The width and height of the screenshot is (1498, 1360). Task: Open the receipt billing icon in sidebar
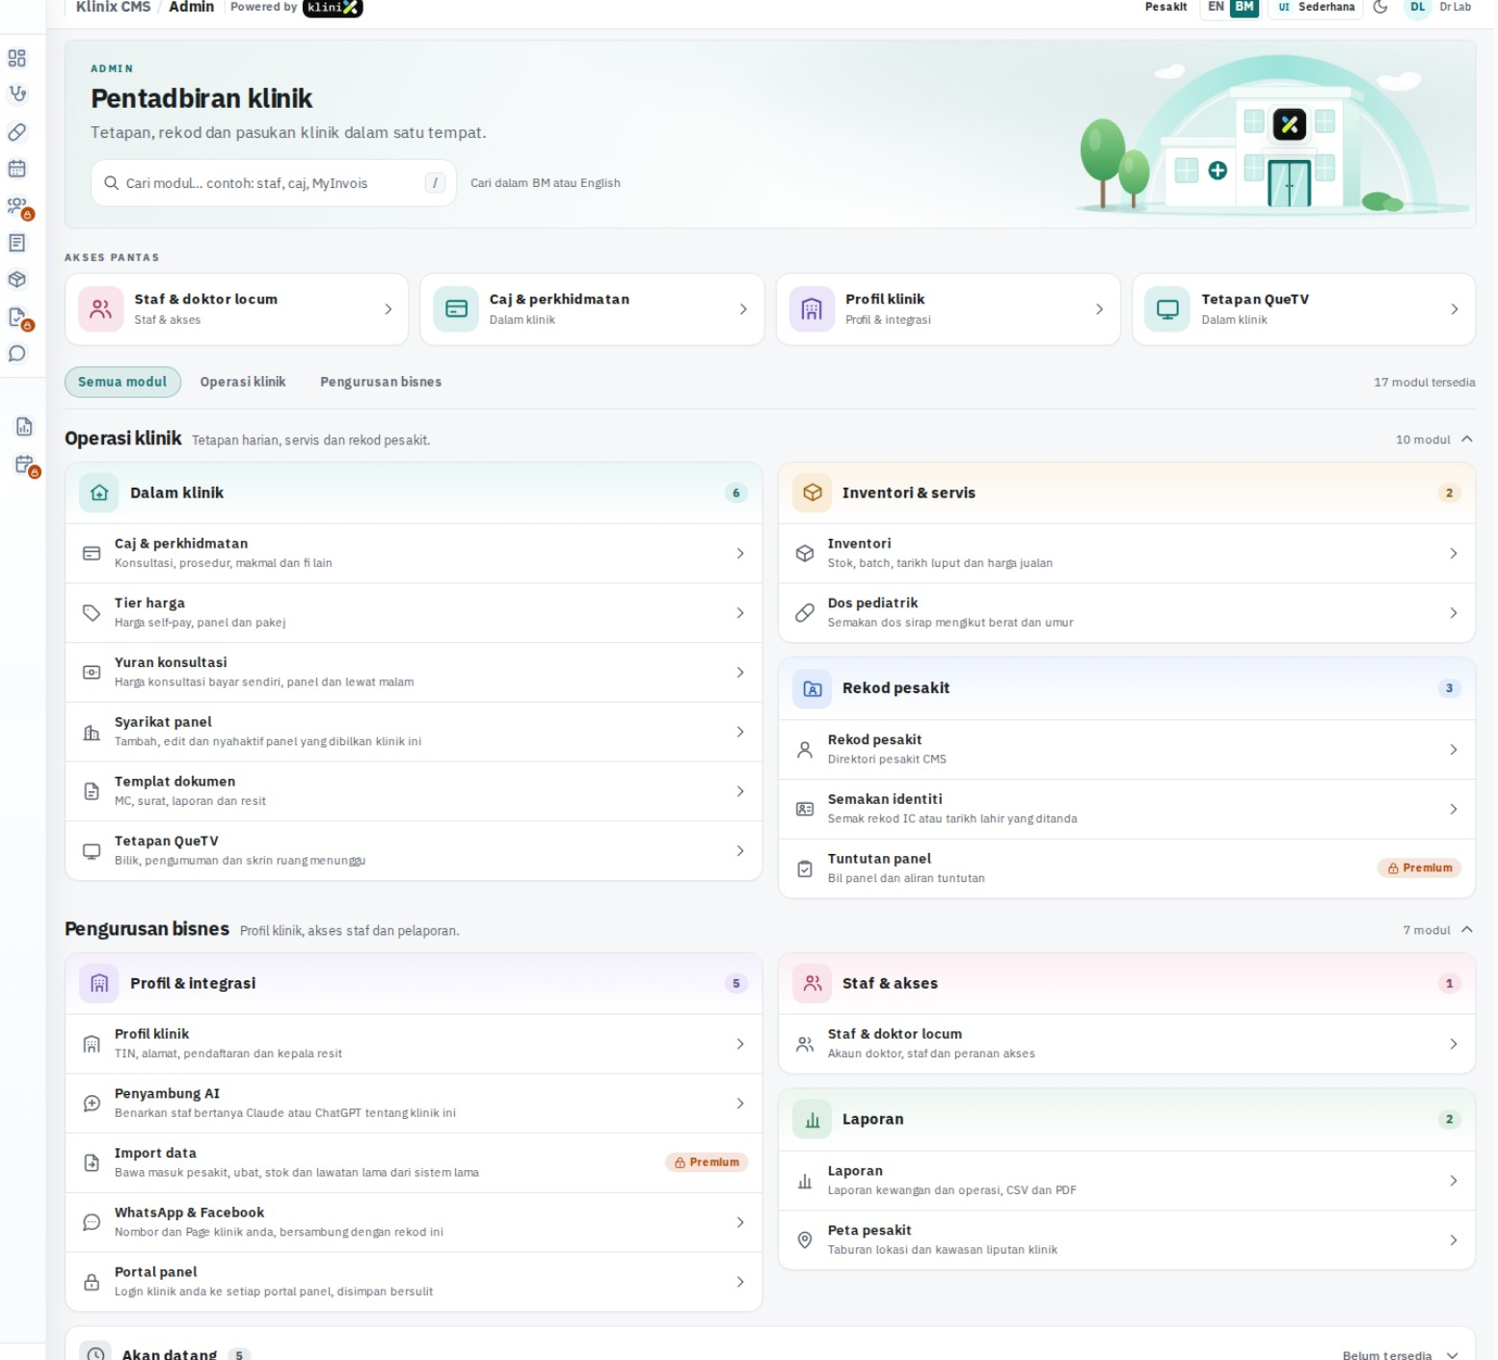17,243
